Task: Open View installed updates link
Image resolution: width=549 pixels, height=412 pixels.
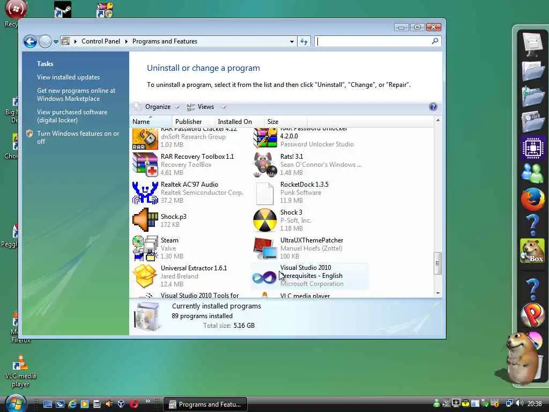Action: click(x=68, y=77)
